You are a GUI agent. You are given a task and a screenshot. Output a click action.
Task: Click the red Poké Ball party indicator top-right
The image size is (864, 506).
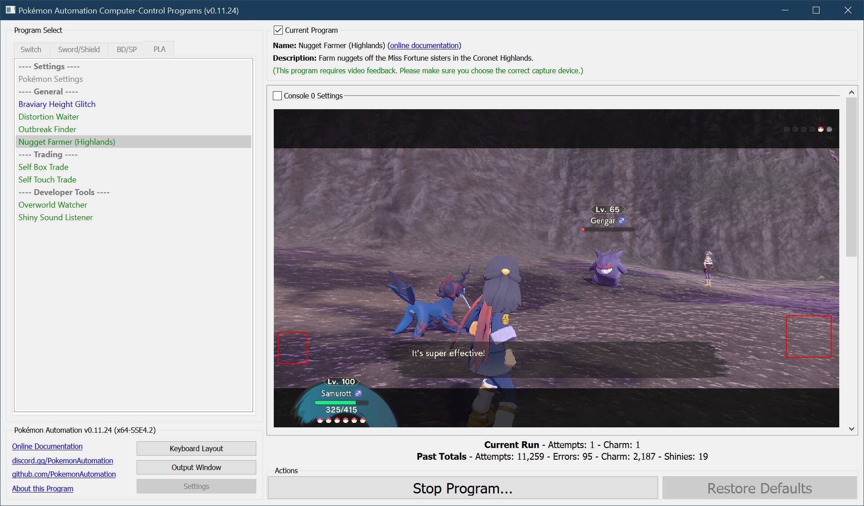pyautogui.click(x=820, y=129)
